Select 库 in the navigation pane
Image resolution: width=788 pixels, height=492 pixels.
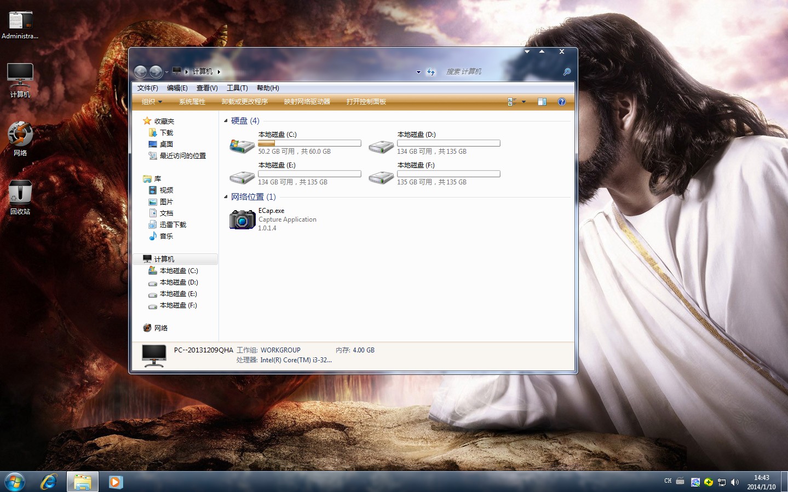click(x=152, y=179)
